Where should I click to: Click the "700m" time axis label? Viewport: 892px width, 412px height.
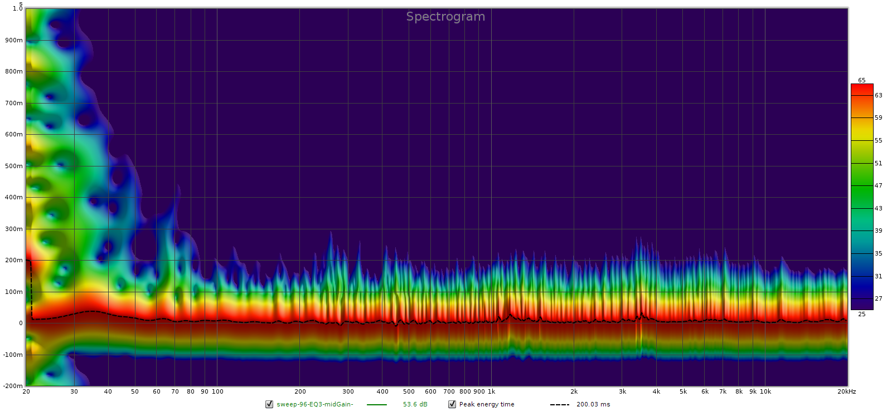pyautogui.click(x=14, y=103)
